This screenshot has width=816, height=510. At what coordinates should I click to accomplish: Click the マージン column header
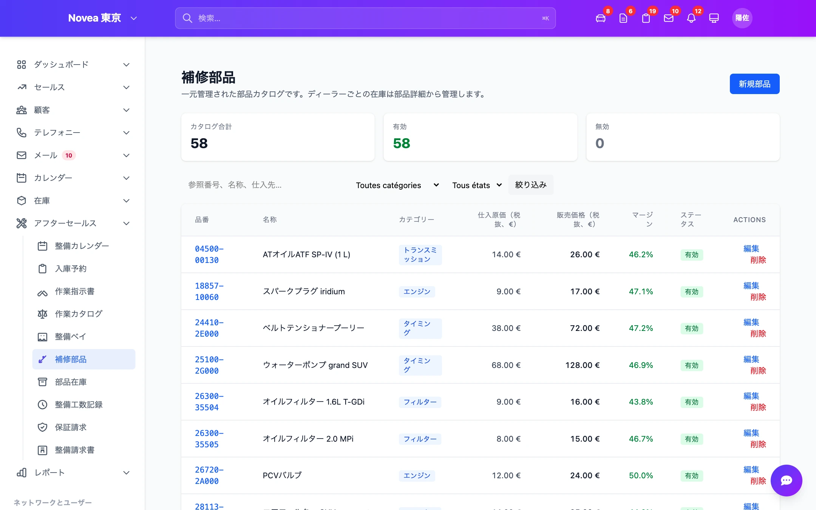[642, 219]
